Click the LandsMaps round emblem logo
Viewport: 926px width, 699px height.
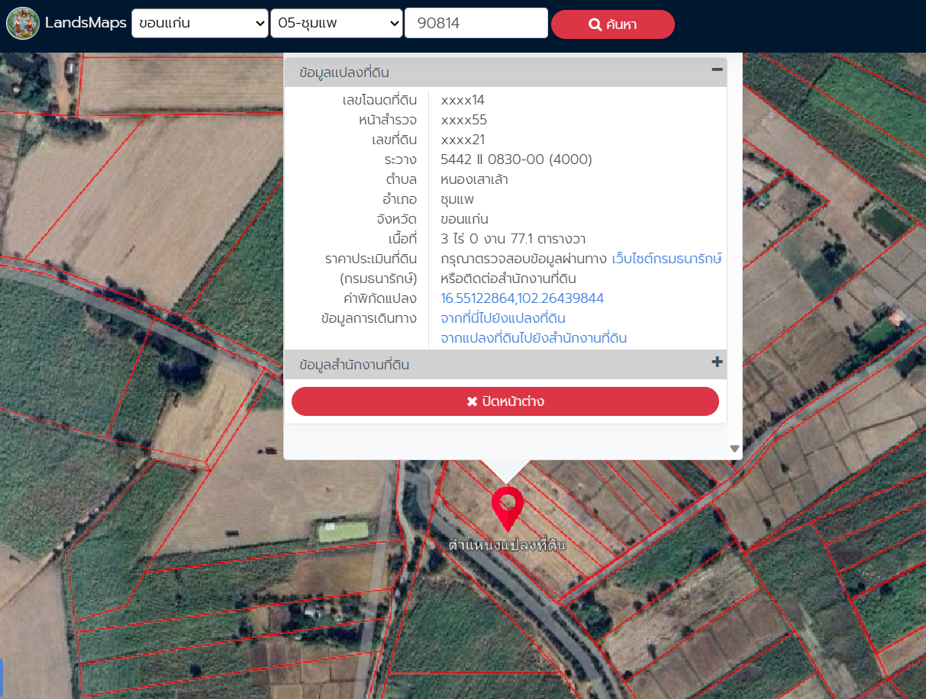click(x=23, y=24)
